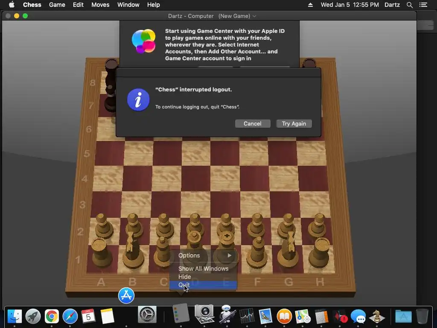
Task: Select Show All Windows menu entry
Action: coord(203,269)
